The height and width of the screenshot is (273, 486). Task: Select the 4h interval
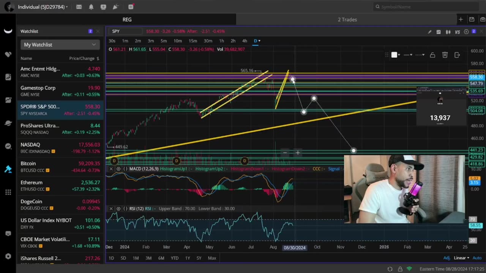point(245,41)
